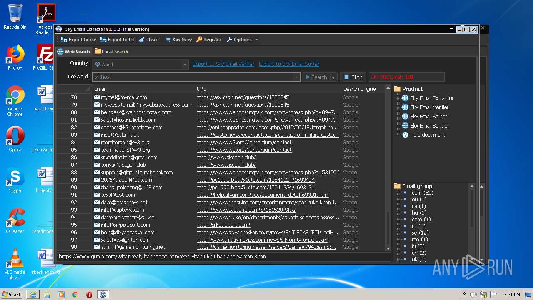Viewport: 533px width, 300px height.
Task: Open Export to Sky Email Sorter link
Action: click(289, 64)
